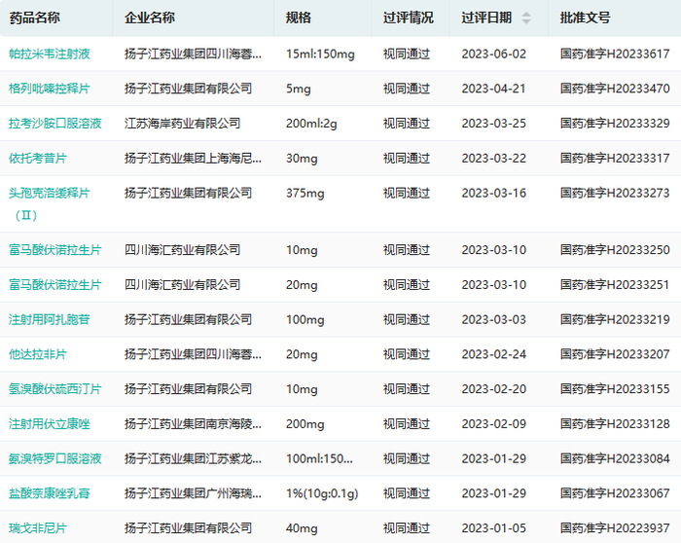The width and height of the screenshot is (681, 543).
Task: Open 富马酸伏诺拉生片 link in 20mg row
Action: (x=55, y=284)
